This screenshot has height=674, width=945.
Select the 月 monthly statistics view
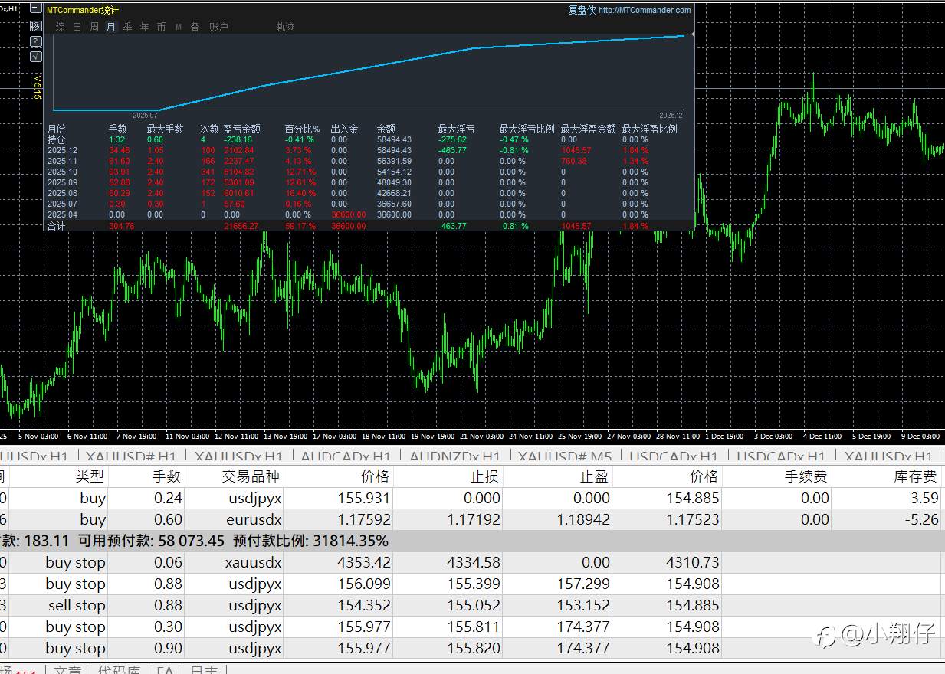[110, 27]
